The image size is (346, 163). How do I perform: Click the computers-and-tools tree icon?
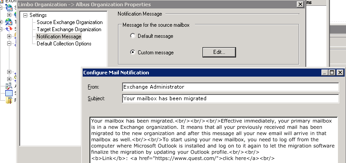(x=9, y=86)
